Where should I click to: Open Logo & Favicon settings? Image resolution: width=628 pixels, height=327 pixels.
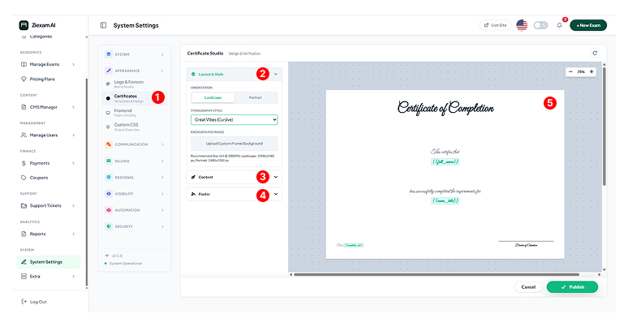[x=130, y=84]
